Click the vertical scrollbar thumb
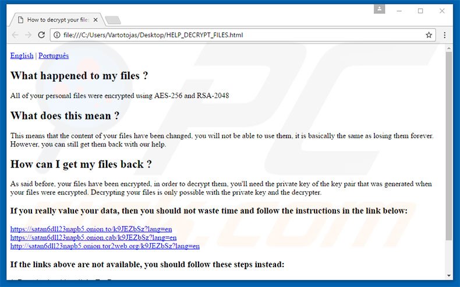The height and width of the screenshot is (287, 460). [x=449, y=146]
